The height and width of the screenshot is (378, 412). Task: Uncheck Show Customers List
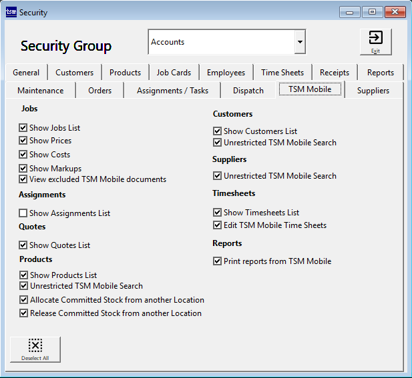pos(217,131)
